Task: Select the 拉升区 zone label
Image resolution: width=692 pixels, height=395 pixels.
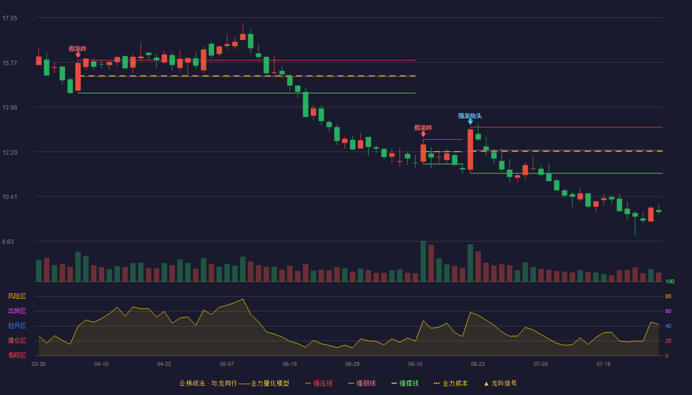Action: tap(17, 326)
